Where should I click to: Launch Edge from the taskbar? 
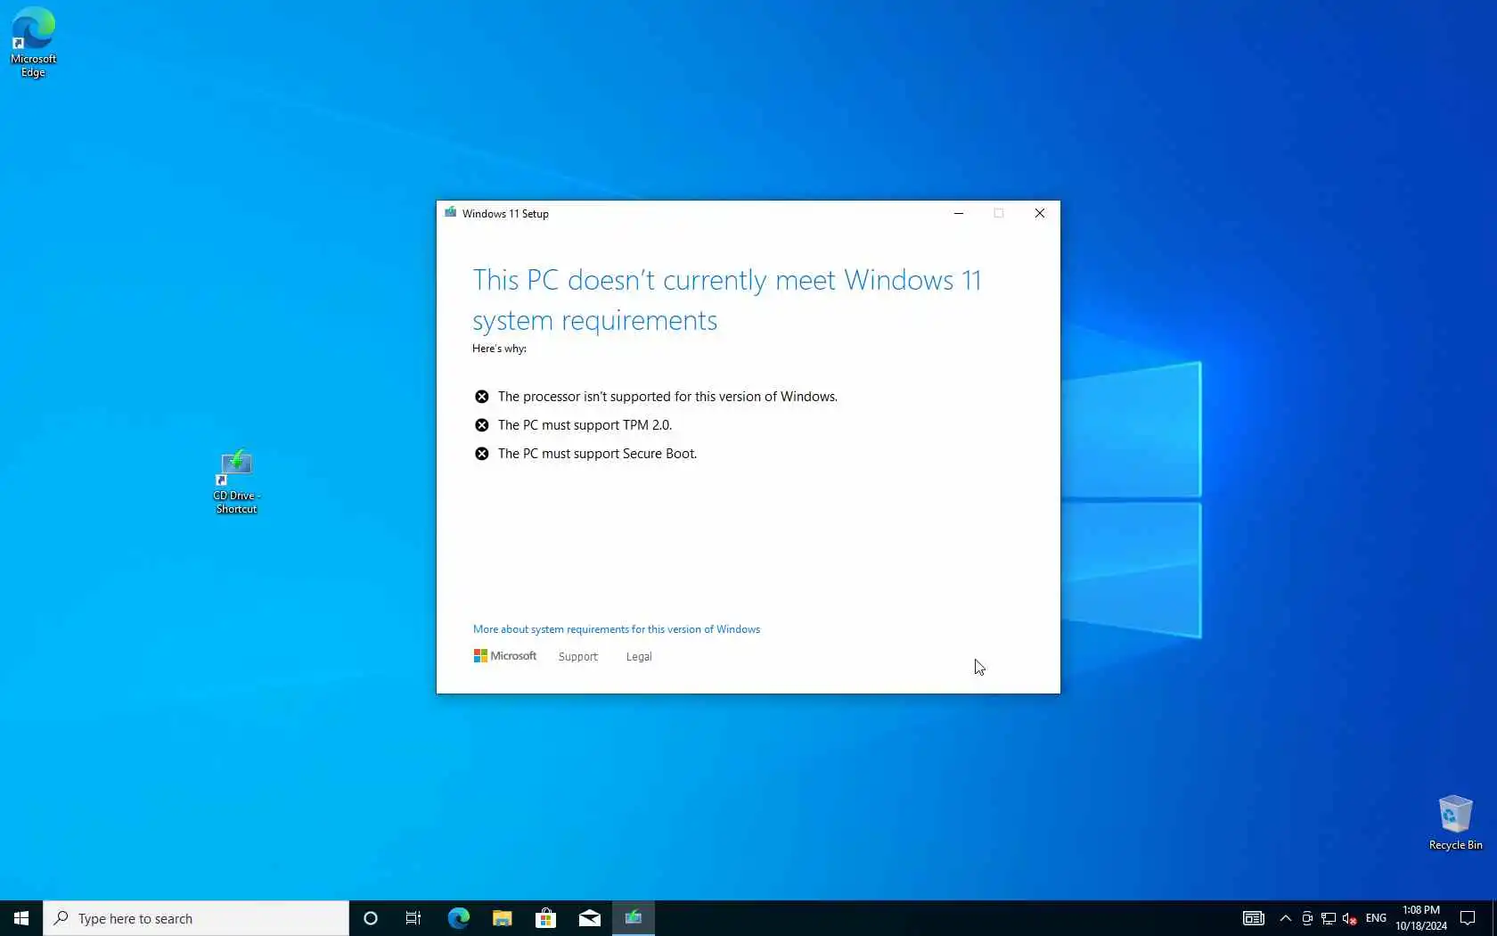click(x=458, y=918)
